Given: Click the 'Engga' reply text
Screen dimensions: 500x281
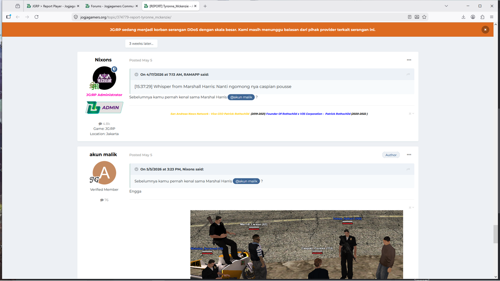Looking at the screenshot, I should pos(135,191).
